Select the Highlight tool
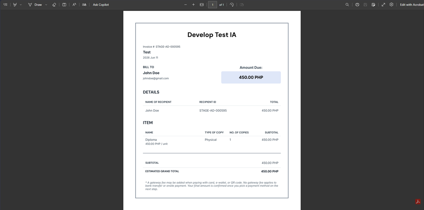Screen dimensions: 424x210 (x=14, y=5)
